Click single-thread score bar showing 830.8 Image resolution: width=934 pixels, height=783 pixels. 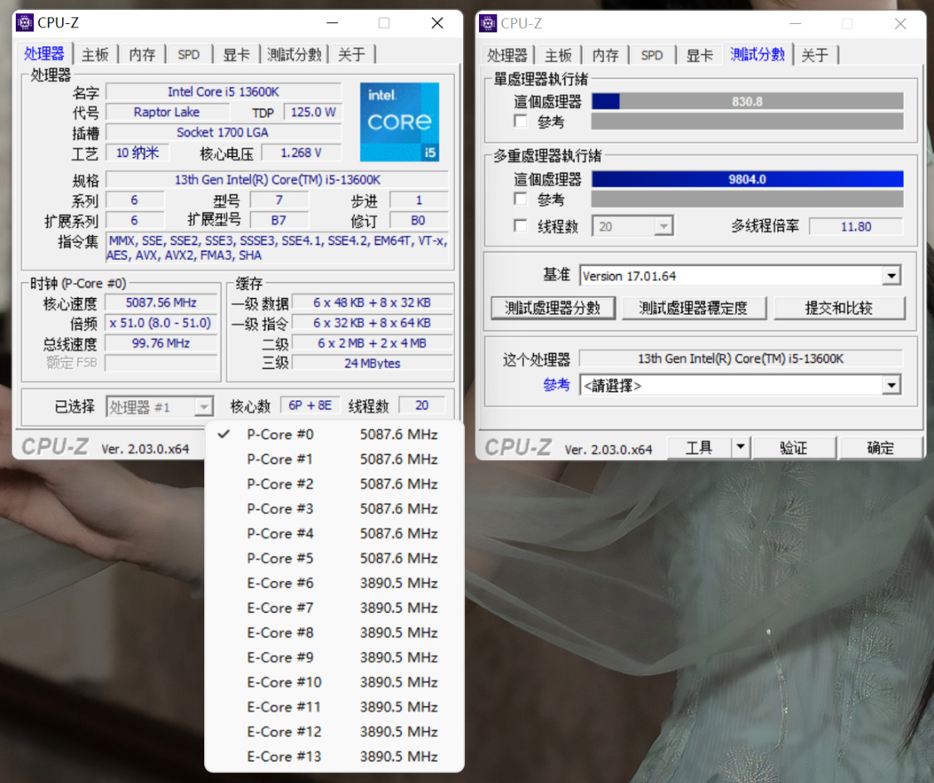747,101
